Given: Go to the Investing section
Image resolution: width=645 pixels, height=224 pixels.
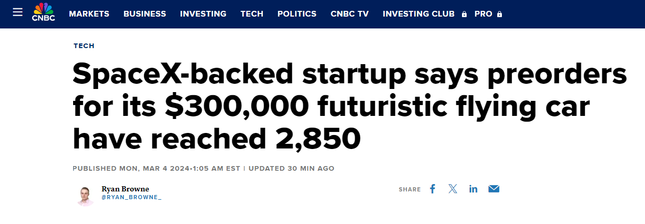Looking at the screenshot, I should click(x=203, y=14).
